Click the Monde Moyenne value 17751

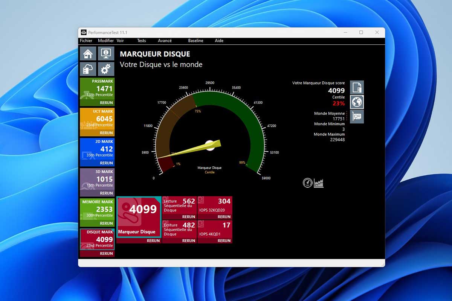click(339, 119)
